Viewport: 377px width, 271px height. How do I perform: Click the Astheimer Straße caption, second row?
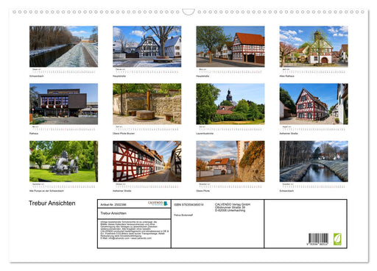tap(289, 134)
